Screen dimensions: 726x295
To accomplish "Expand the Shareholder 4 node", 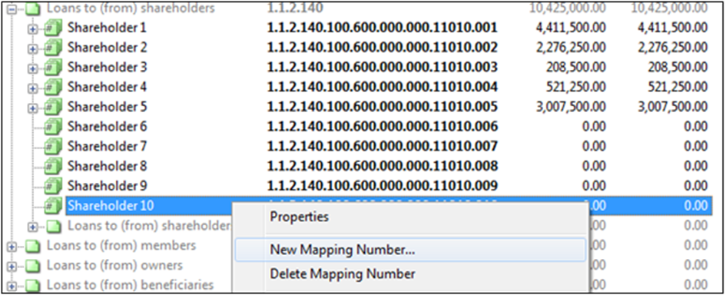I will tap(32, 88).
